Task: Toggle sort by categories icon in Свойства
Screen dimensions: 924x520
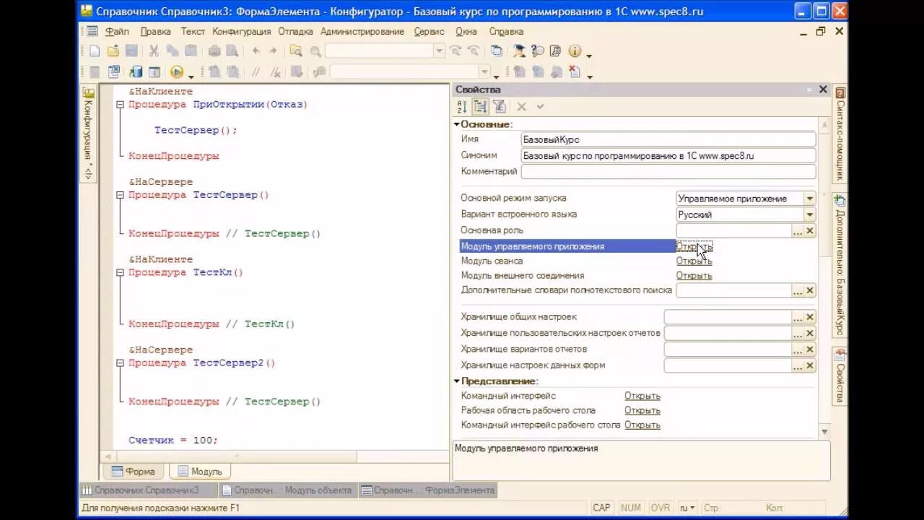Action: click(480, 107)
